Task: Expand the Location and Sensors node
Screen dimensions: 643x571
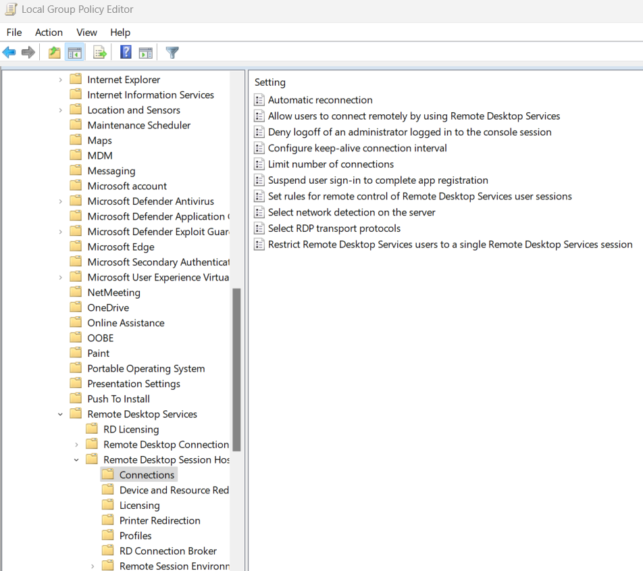Action: point(60,110)
